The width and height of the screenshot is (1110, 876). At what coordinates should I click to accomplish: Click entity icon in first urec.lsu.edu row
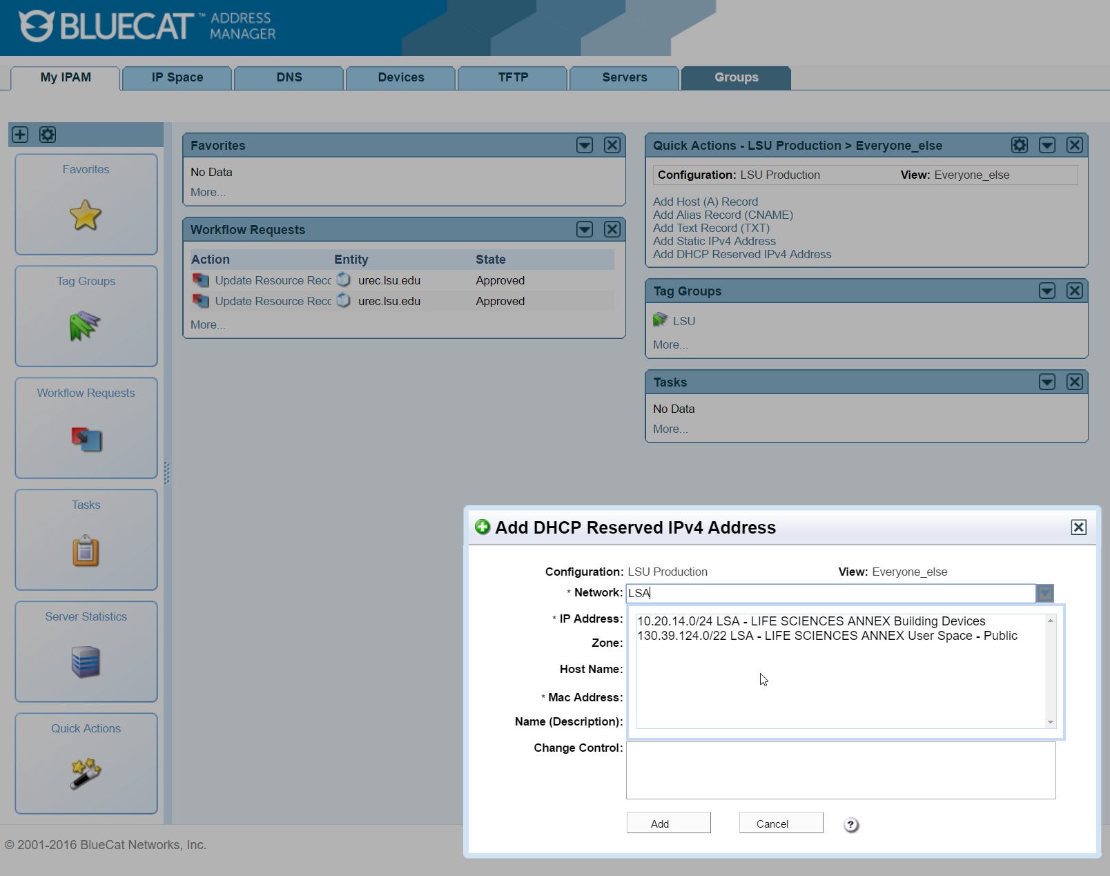(x=343, y=280)
